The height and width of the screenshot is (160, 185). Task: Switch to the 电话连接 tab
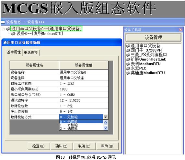[x=31, y=53]
